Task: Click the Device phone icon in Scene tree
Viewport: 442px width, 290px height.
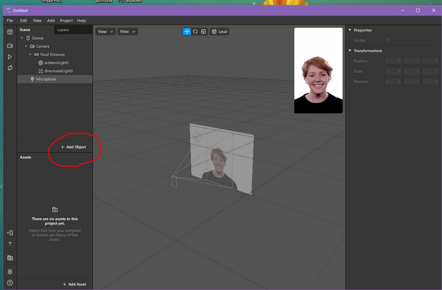Action: tap(28, 38)
